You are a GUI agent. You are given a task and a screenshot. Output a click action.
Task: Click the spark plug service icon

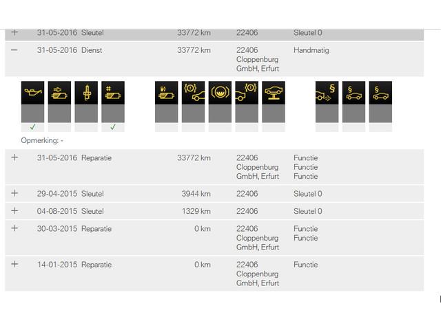pos(86,93)
